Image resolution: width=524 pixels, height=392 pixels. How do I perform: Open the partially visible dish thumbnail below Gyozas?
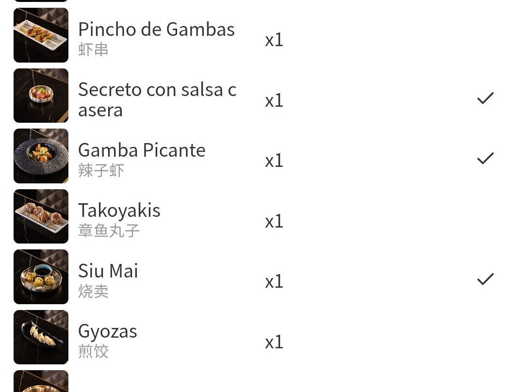point(41,381)
